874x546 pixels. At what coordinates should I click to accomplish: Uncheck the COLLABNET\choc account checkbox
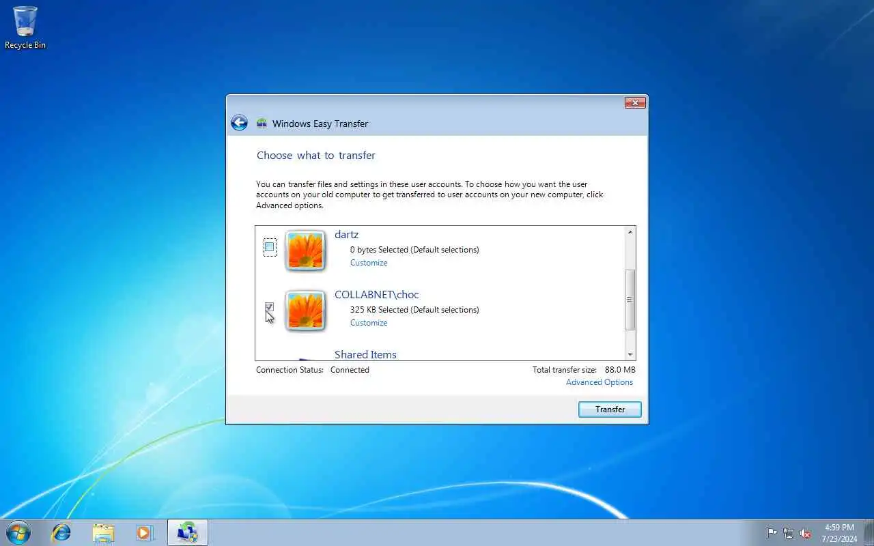(269, 307)
